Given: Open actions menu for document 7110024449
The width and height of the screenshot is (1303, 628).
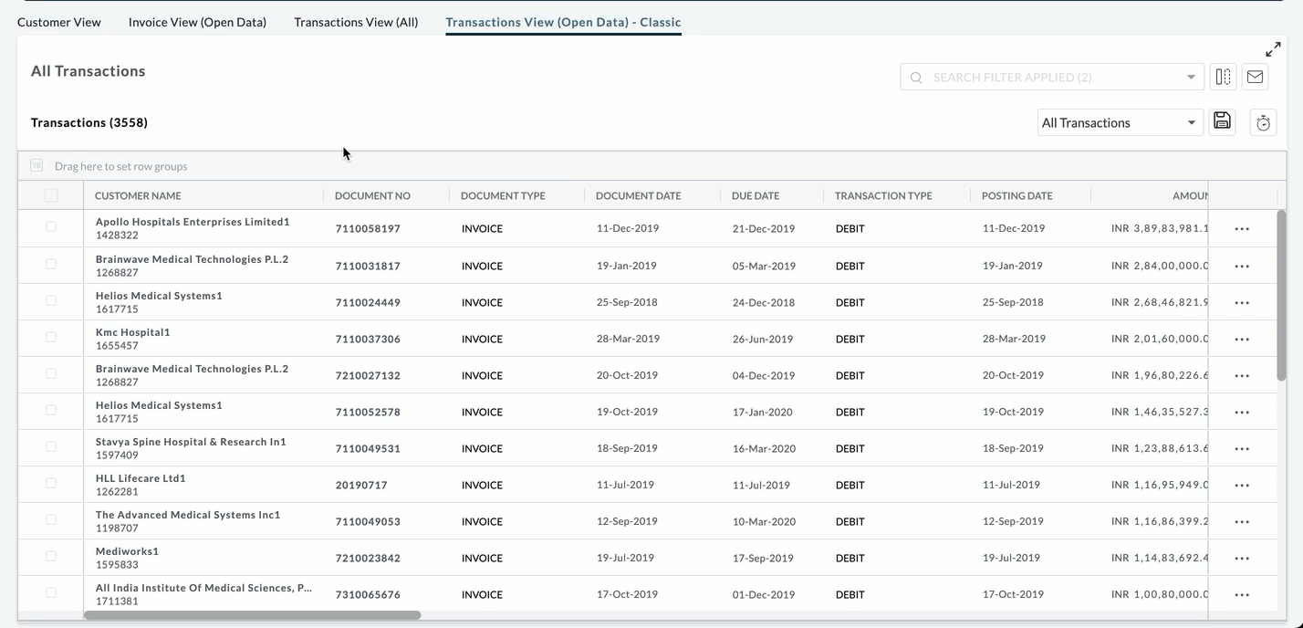Looking at the screenshot, I should point(1242,302).
